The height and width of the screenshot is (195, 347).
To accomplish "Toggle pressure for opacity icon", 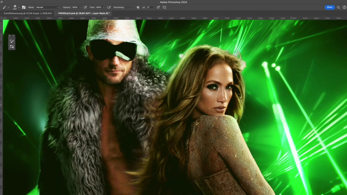I will tap(85, 7).
